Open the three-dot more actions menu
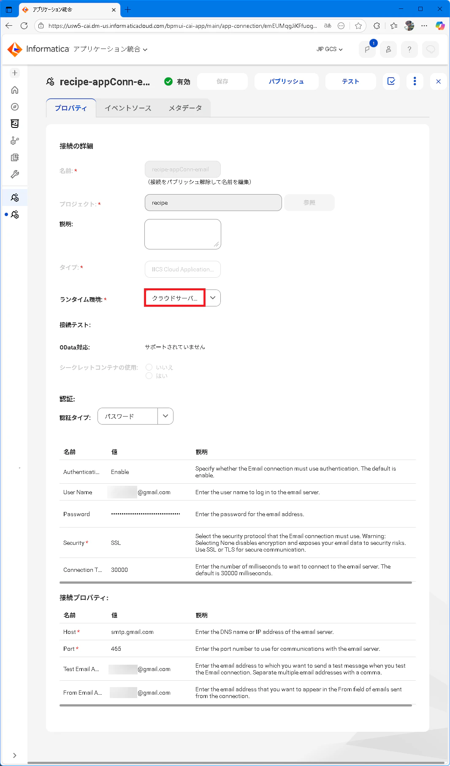450x766 pixels. [415, 81]
